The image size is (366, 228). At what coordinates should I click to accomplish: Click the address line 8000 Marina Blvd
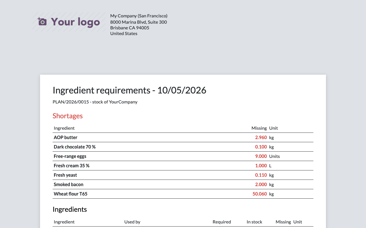coord(139,22)
